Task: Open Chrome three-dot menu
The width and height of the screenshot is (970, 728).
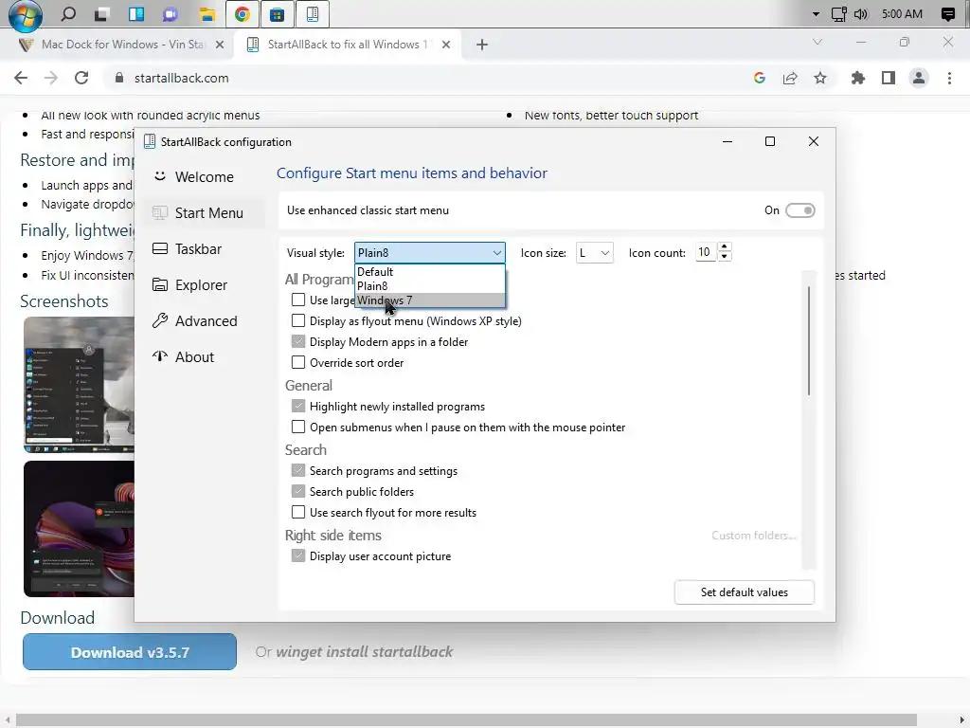Action: click(949, 78)
